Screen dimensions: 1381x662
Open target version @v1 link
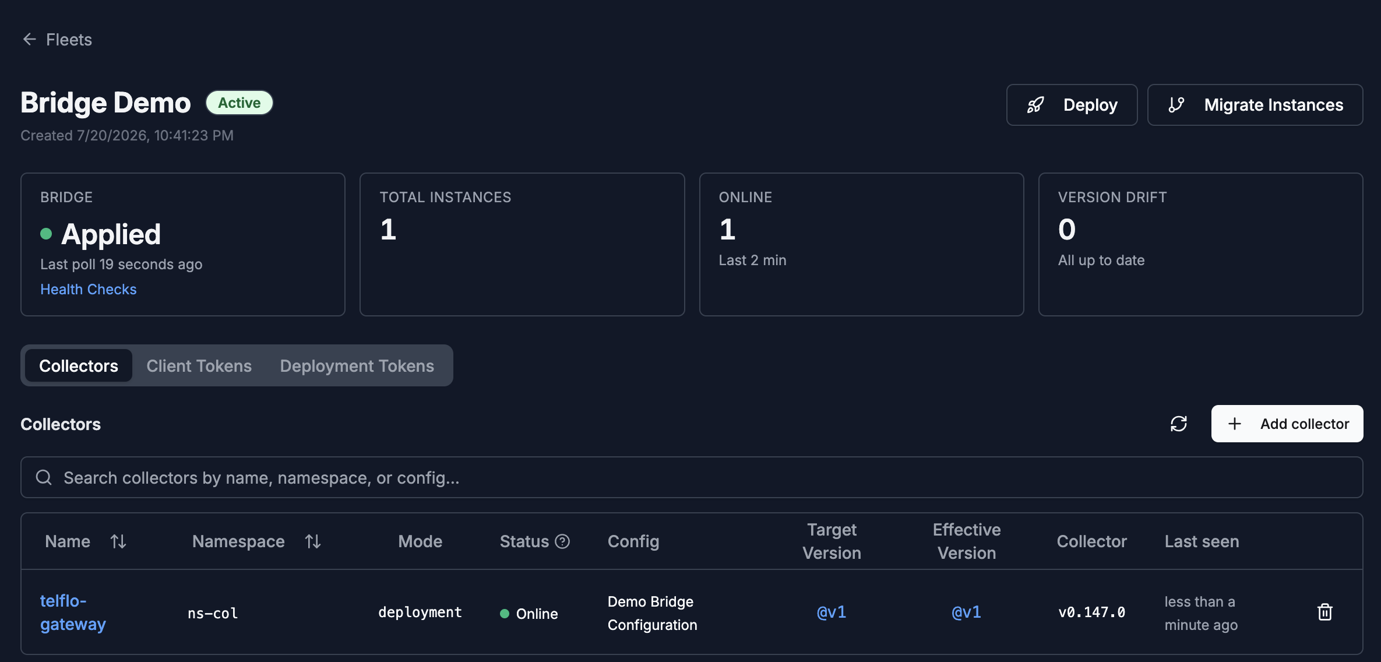point(832,612)
